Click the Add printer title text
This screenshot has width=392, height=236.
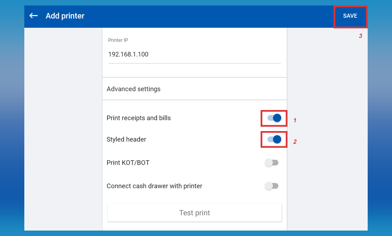(65, 16)
